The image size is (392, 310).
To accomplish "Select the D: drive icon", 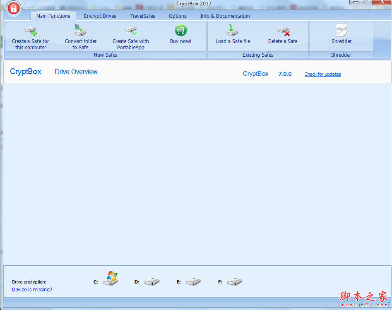I will point(152,282).
